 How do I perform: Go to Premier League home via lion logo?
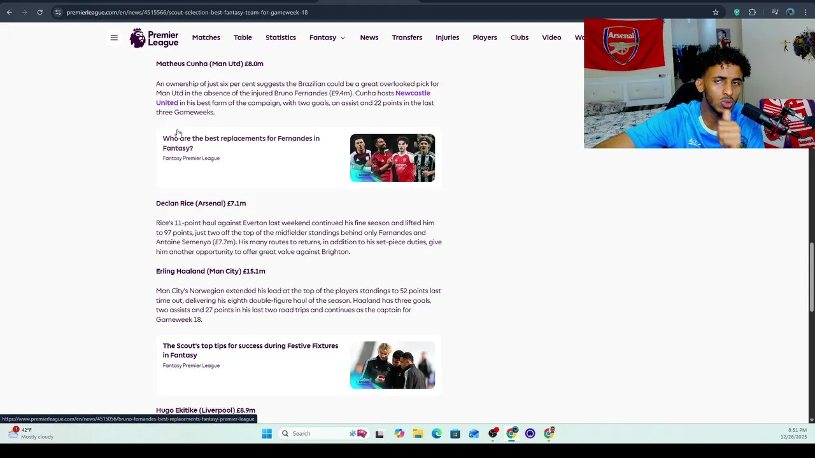[x=154, y=38]
